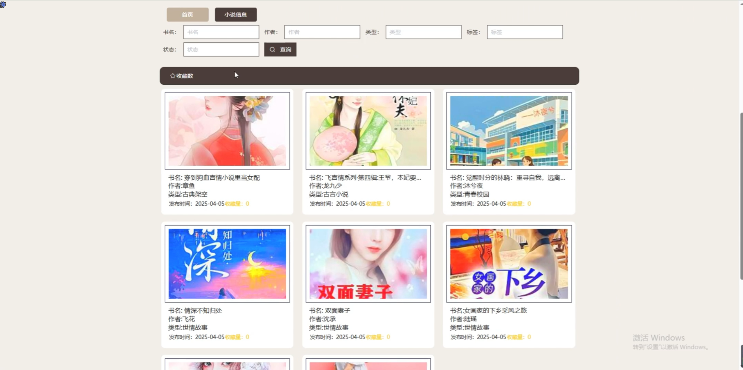This screenshot has height=370, width=743.
Task: Open cover of 情深不知归处
Action: [x=227, y=264]
